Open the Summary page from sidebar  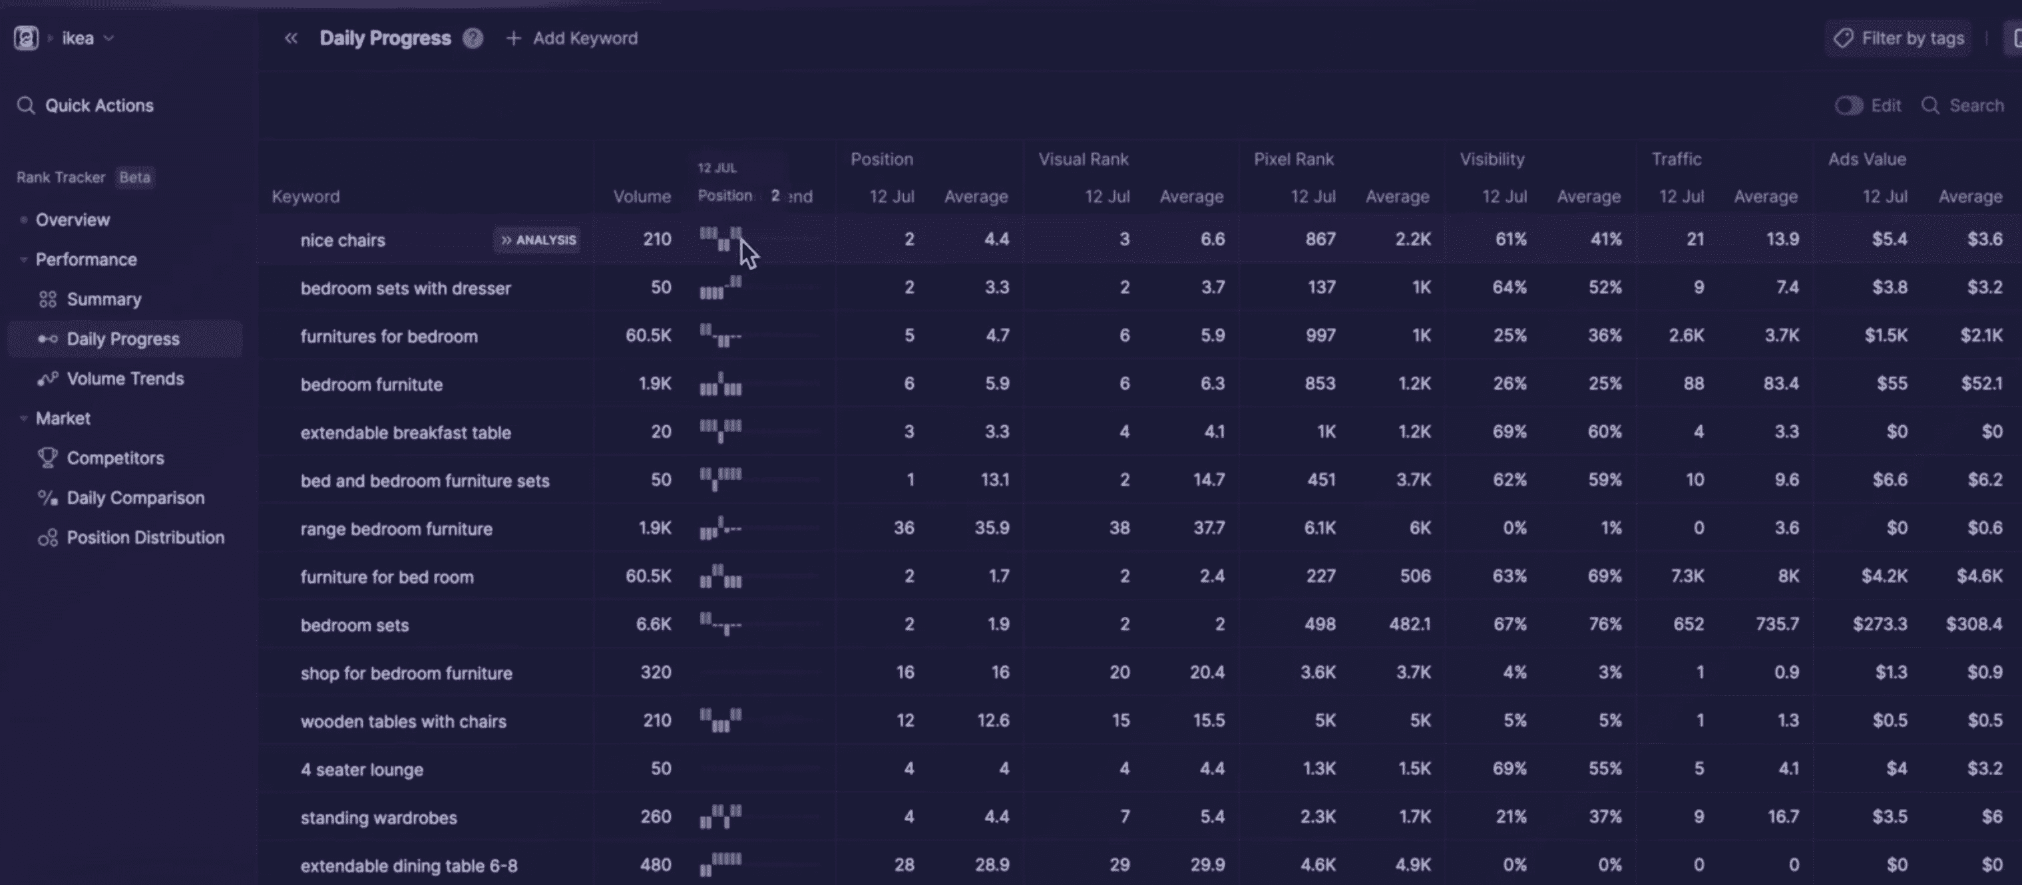[x=104, y=299]
